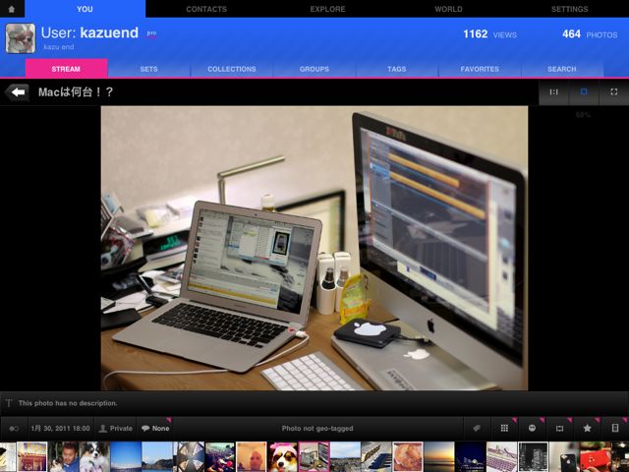Image resolution: width=629 pixels, height=472 pixels.
Task: Open the coastal town landscape thumbnail
Action: coord(345,456)
